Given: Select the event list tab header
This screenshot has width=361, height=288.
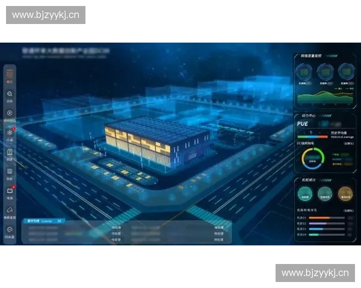Looking at the screenshot, I should [43, 221].
